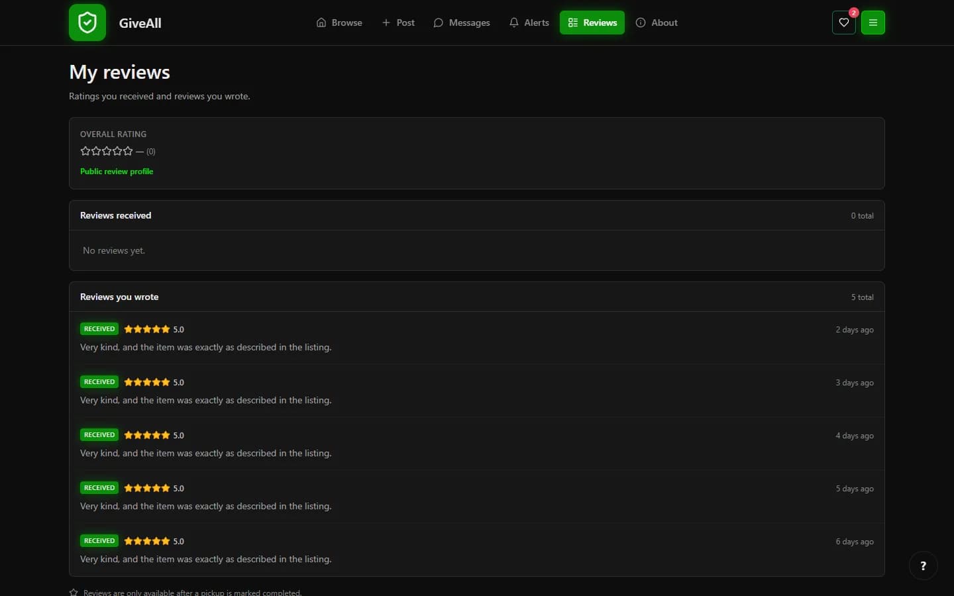Click the 'Reviews you wrote' heading
The width and height of the screenshot is (954, 596).
[119, 297]
